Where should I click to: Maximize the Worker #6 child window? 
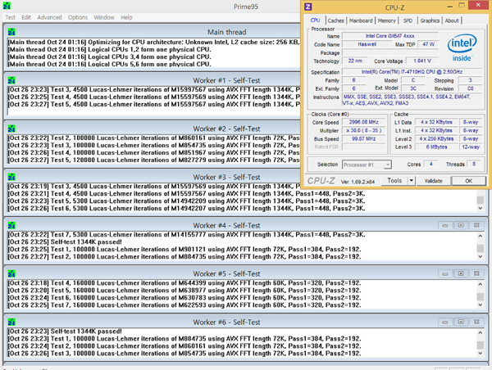(x=461, y=322)
